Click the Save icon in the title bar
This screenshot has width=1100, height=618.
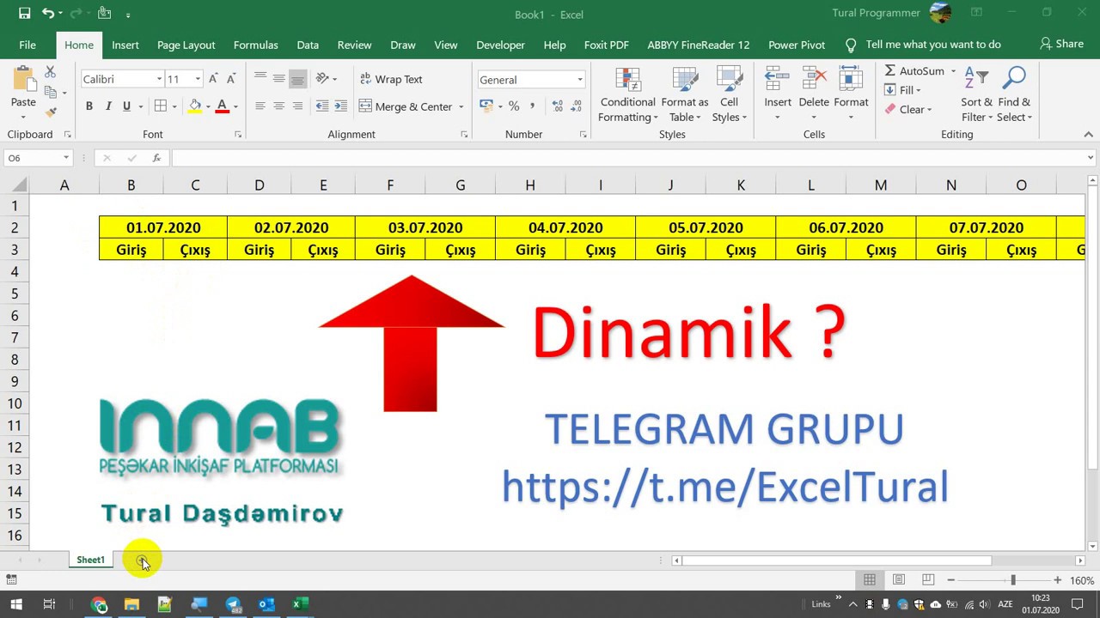point(24,14)
